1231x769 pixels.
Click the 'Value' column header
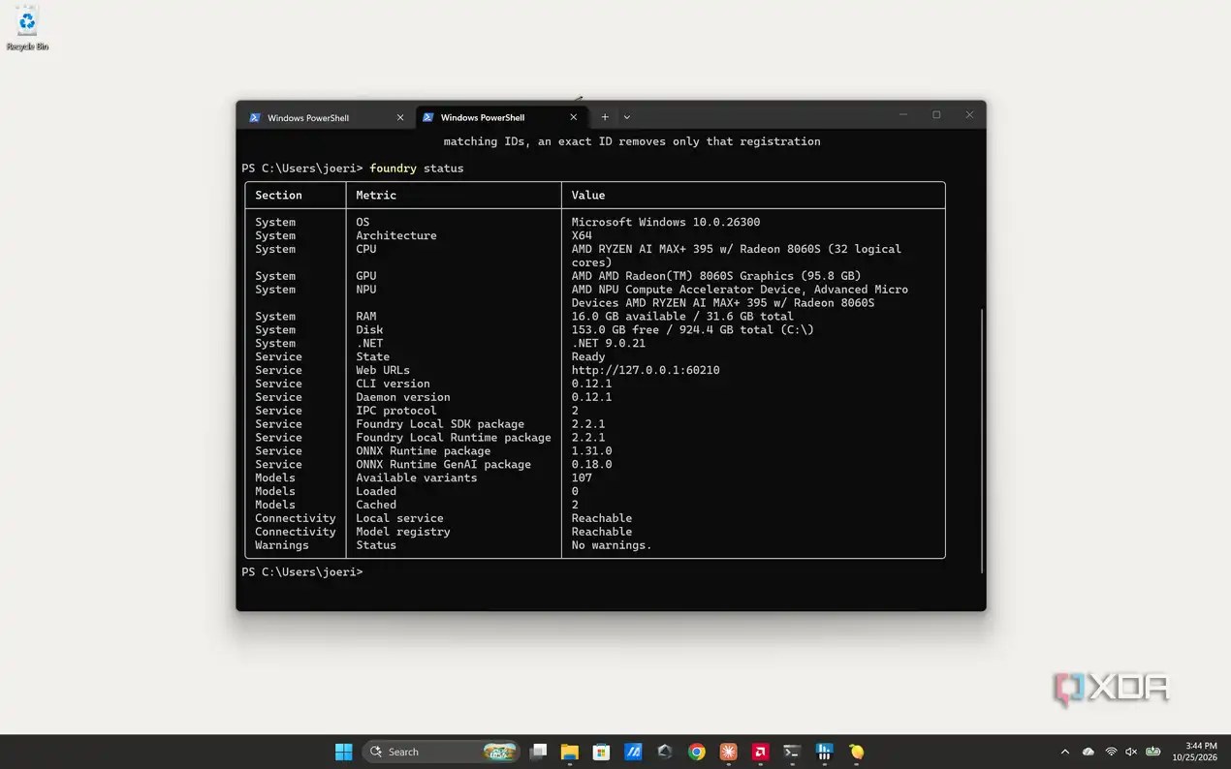coord(588,196)
